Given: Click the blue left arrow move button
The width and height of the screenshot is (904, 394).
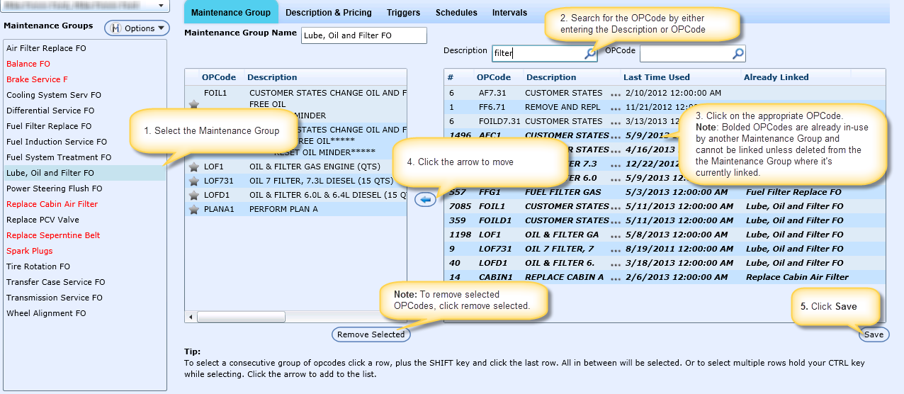Looking at the screenshot, I should pos(426,200).
